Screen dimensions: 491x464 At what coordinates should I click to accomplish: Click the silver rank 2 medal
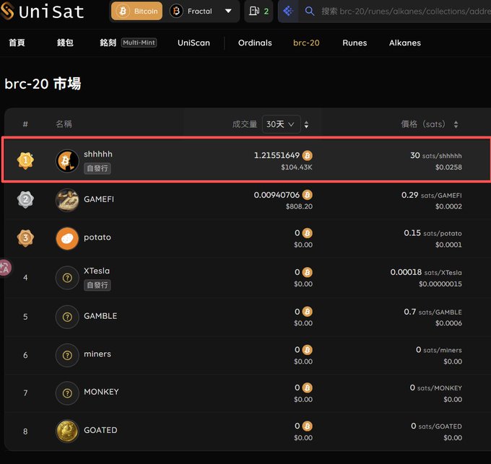pyautogui.click(x=25, y=199)
